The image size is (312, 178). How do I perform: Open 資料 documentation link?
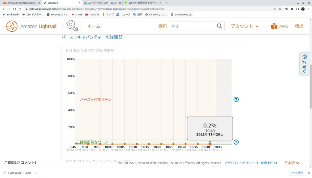click(162, 26)
